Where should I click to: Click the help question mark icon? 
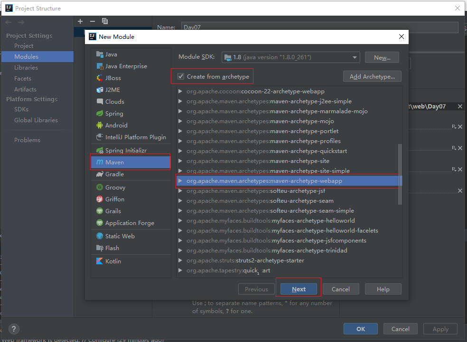(14, 329)
